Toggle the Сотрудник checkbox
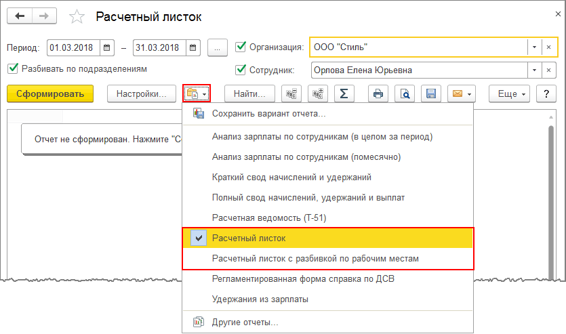This screenshot has width=566, height=334. point(241,70)
